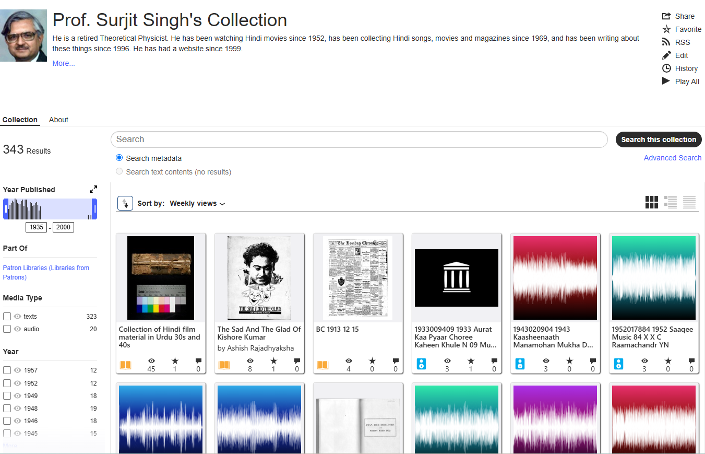705x454 pixels.
Task: Click the book icon on Collection of Hindi film material
Action: click(x=126, y=365)
